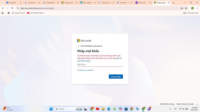Switch to the office 365 tab

pyautogui.click(x=143, y=3)
